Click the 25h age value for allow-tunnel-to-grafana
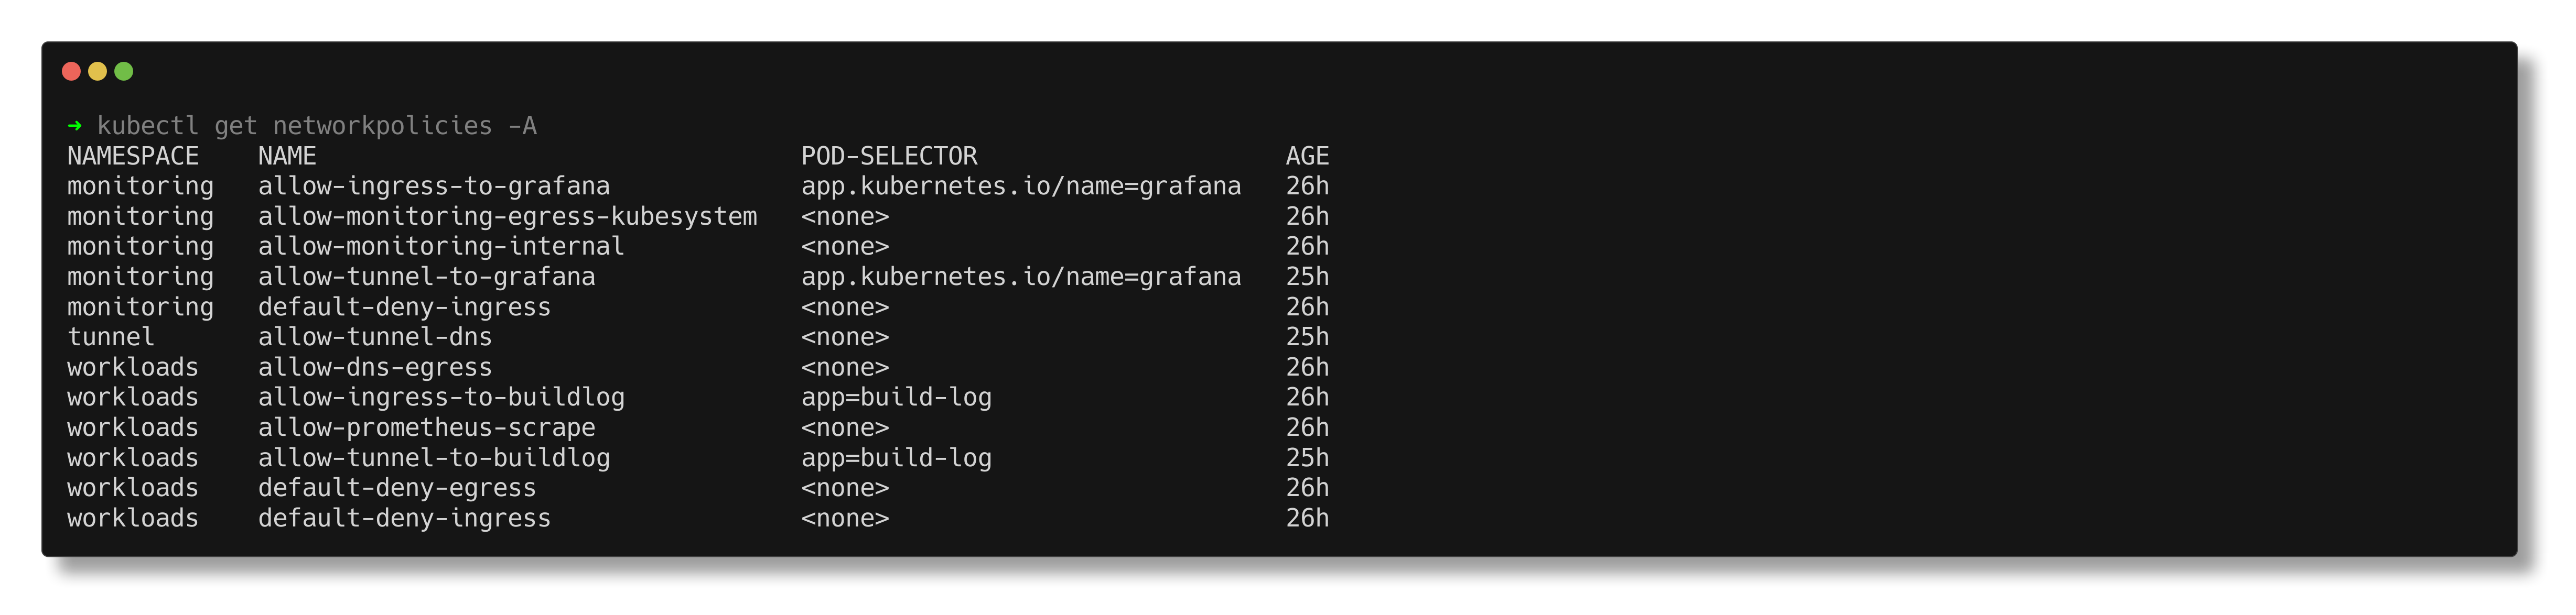The image size is (2576, 615). [x=1308, y=277]
